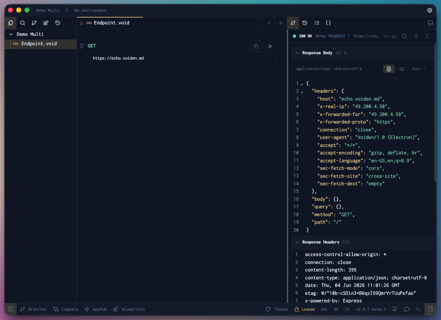Open the git branch icon in sidebar toolbar

[x=34, y=23]
